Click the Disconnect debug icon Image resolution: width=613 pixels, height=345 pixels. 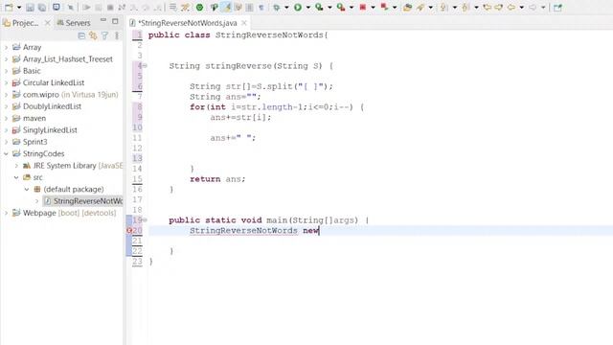click(x=122, y=8)
